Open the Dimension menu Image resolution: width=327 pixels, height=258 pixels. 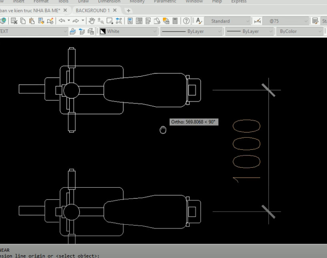click(109, 2)
